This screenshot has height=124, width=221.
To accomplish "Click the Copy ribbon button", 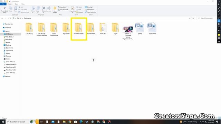I will [11, 9].
